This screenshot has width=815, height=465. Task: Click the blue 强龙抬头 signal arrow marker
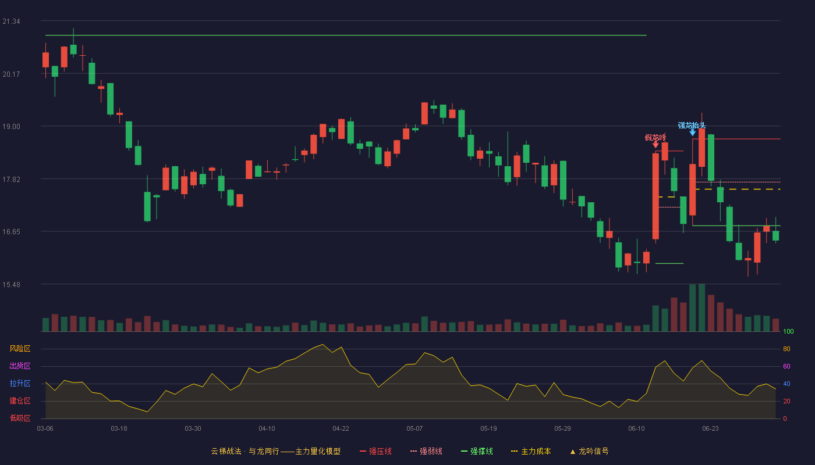pos(692,133)
